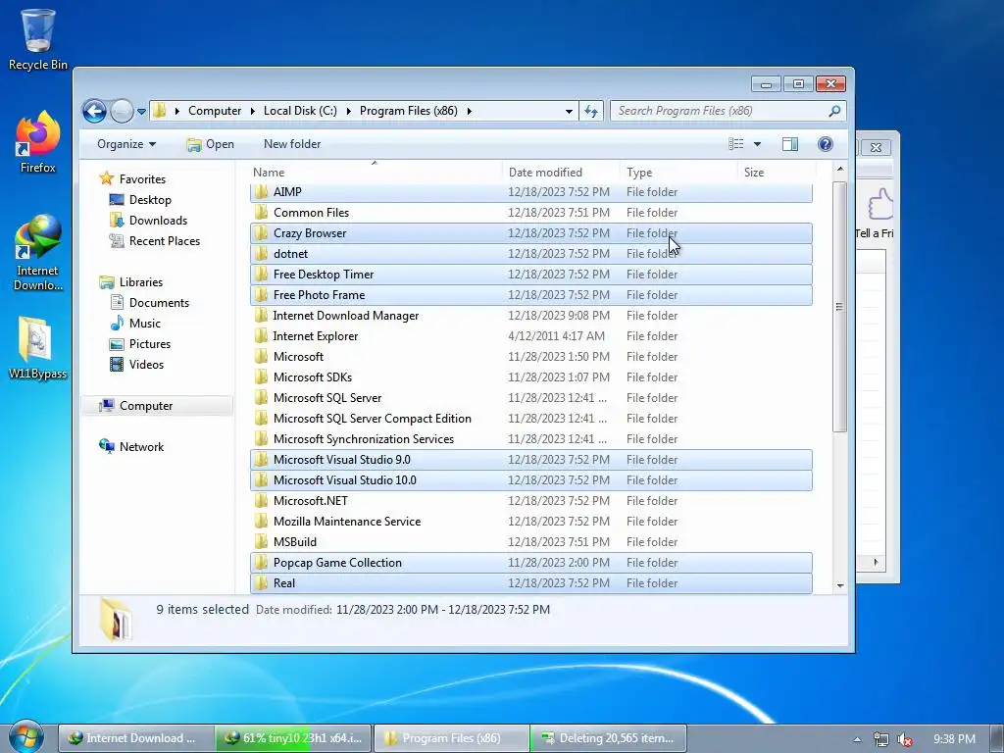Click the volume icon in system tray
The height and width of the screenshot is (753, 1004).
coord(905,739)
